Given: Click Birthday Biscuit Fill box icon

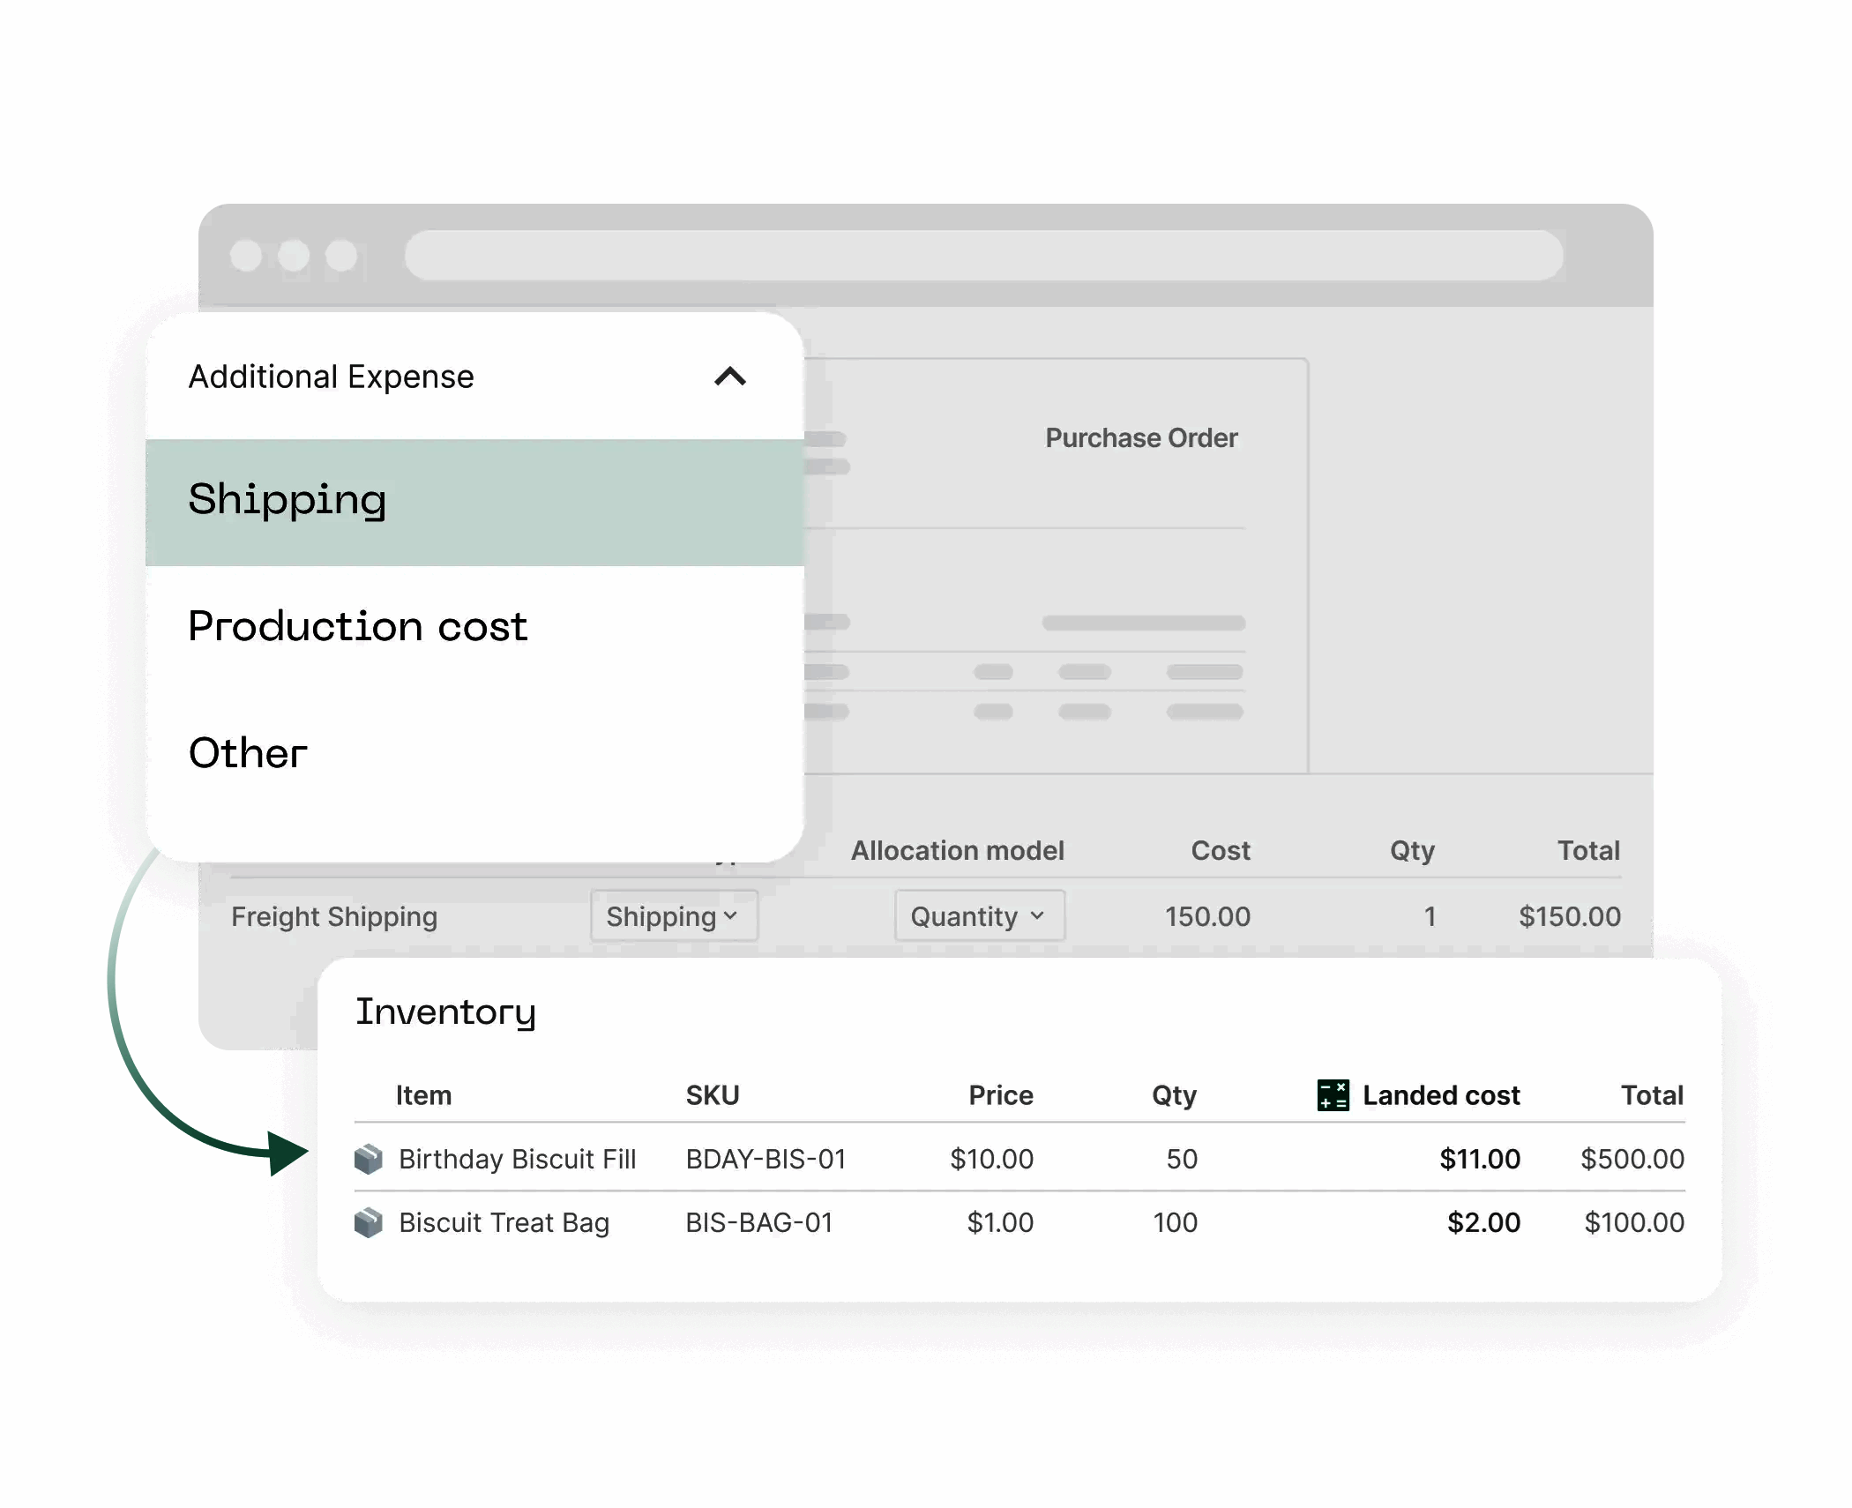Looking at the screenshot, I should [369, 1159].
